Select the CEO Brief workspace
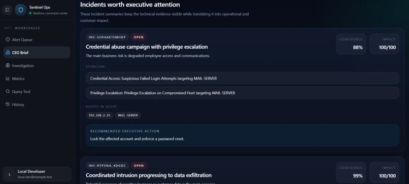The image size is (409, 184). [x=37, y=52]
